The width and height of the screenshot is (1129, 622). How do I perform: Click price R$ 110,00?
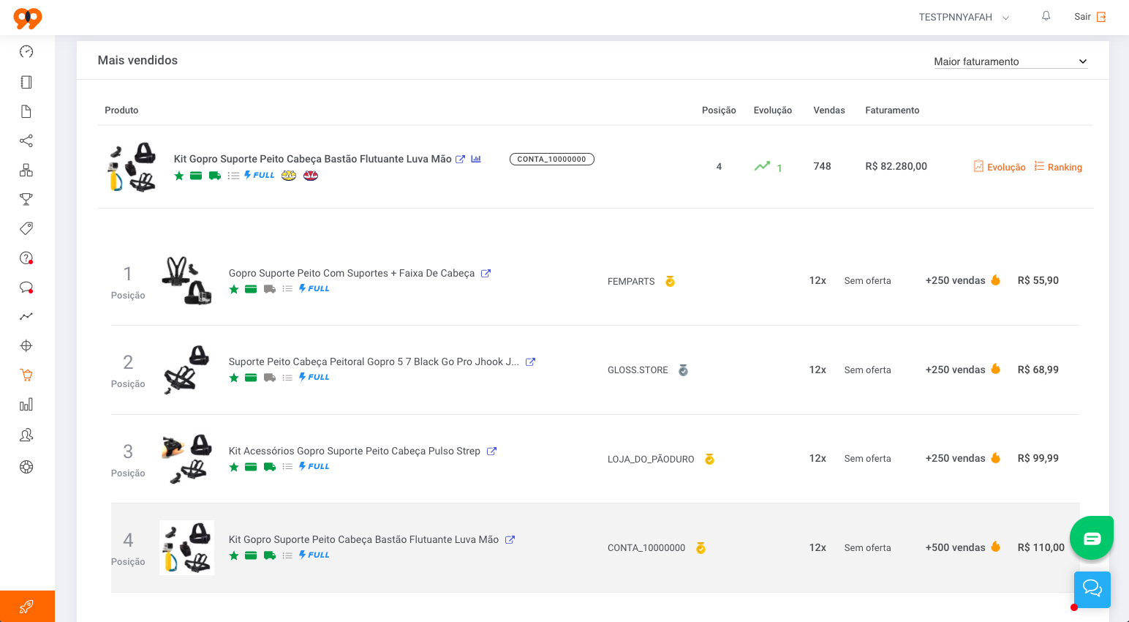1041,547
